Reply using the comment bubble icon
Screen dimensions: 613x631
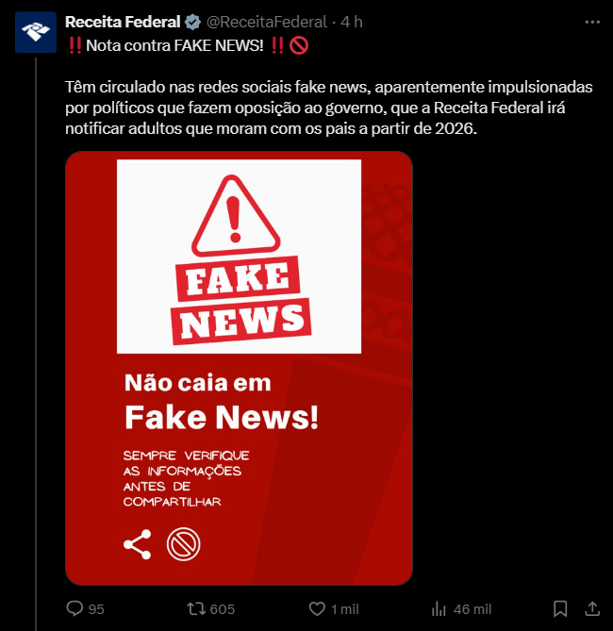pos(75,608)
